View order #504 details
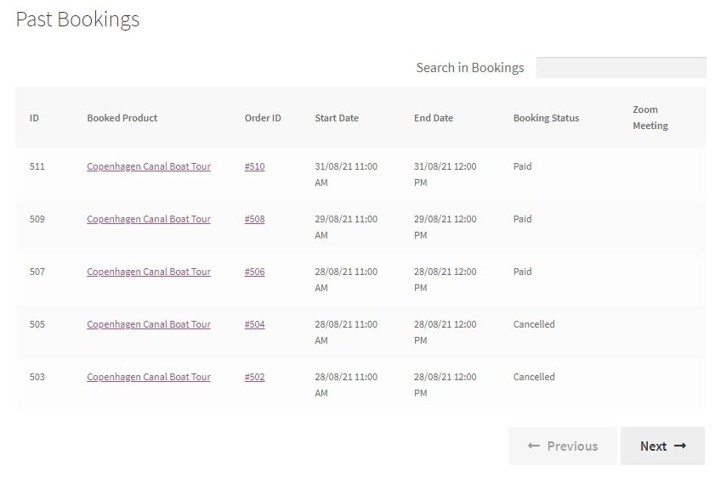 [254, 324]
